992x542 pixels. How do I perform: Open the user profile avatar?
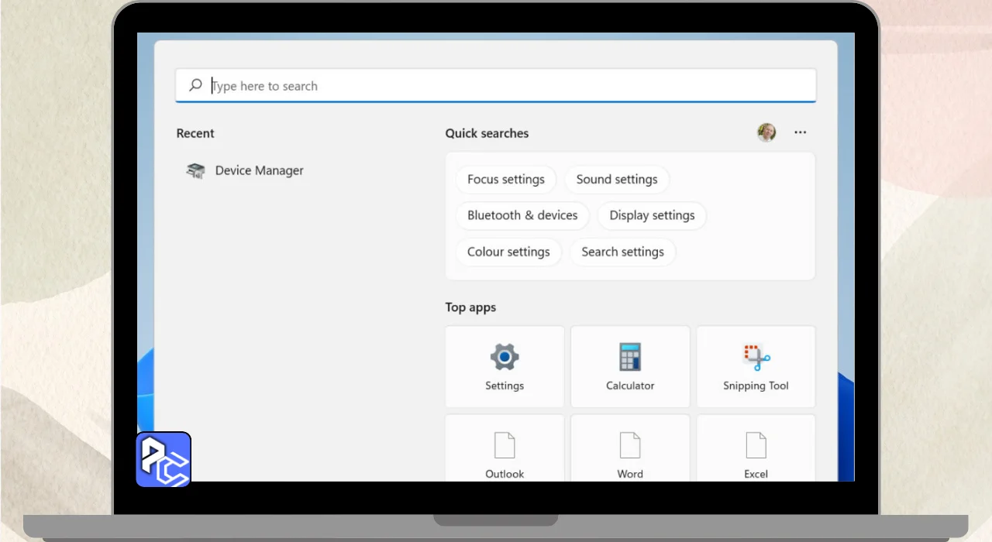(x=766, y=132)
